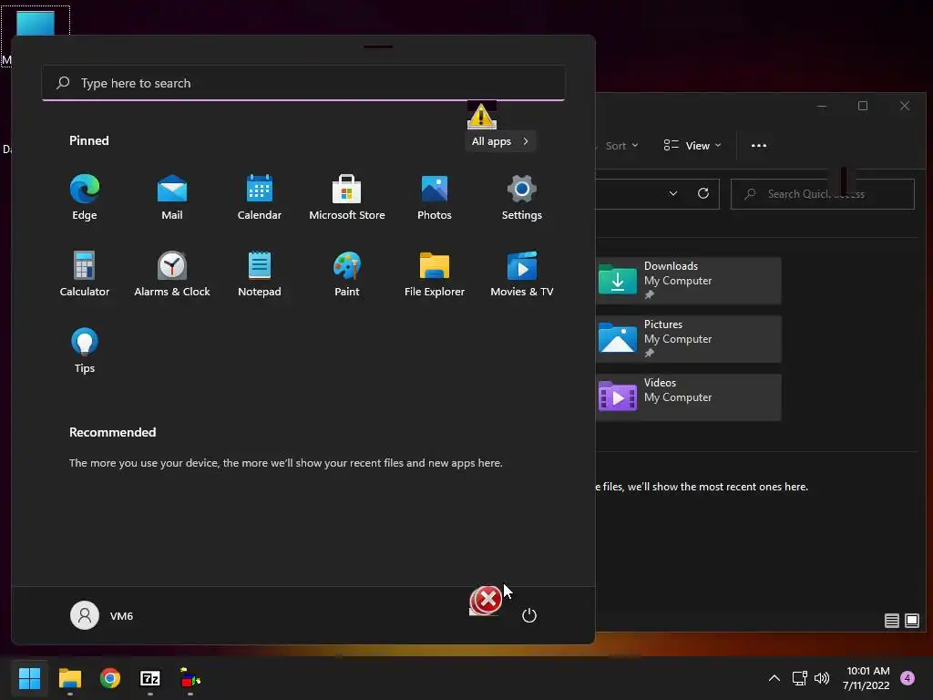Open File Explorer from the taskbar
Image resolution: width=933 pixels, height=700 pixels.
tap(69, 678)
